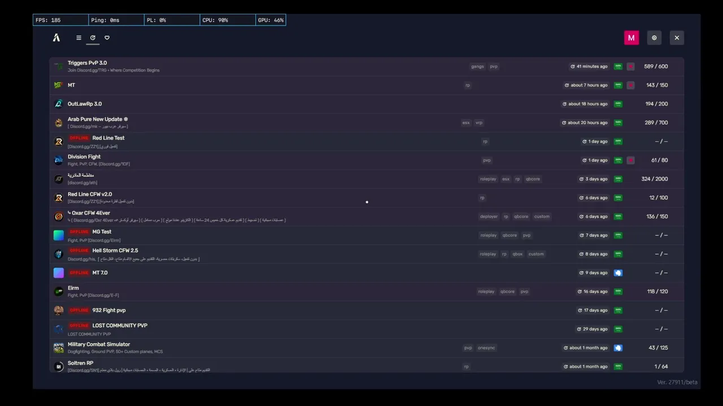Click the qbox tag on Hell Storm row

[x=517, y=254]
